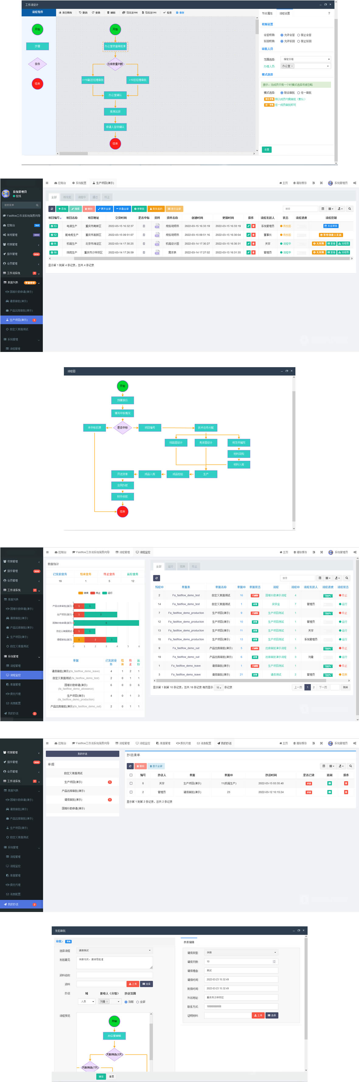
Task: Click the designer canvas horizontal scrollbar
Action: 73,153
